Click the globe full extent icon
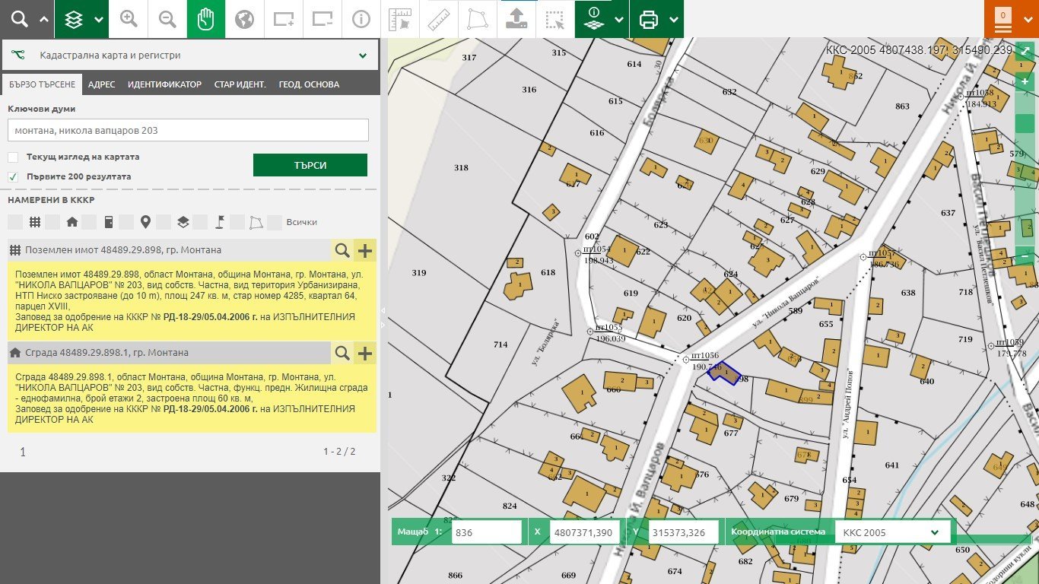1039x584 pixels. (244, 19)
